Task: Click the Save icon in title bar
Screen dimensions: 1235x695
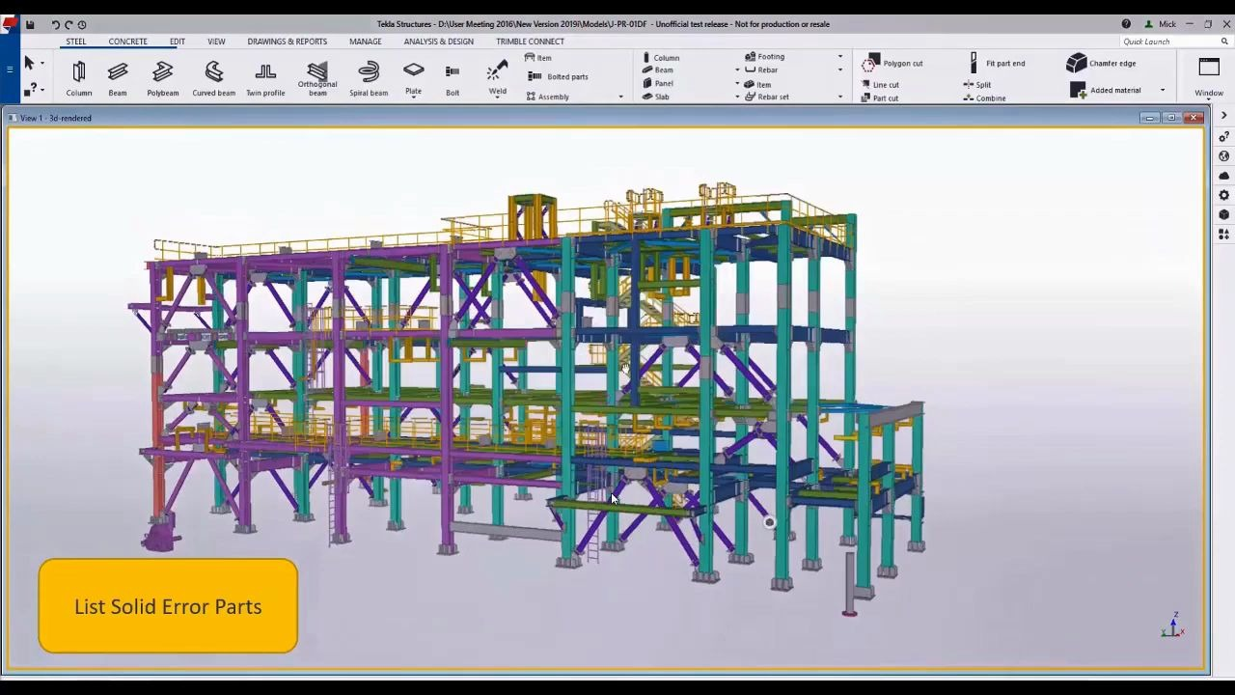Action: pyautogui.click(x=30, y=24)
